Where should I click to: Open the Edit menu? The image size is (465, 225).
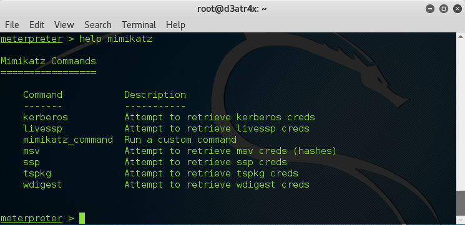[x=37, y=25]
